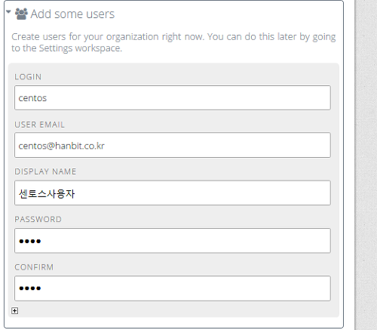Click the textured strip right of the panel
The image size is (377, 330).
(x=366, y=165)
